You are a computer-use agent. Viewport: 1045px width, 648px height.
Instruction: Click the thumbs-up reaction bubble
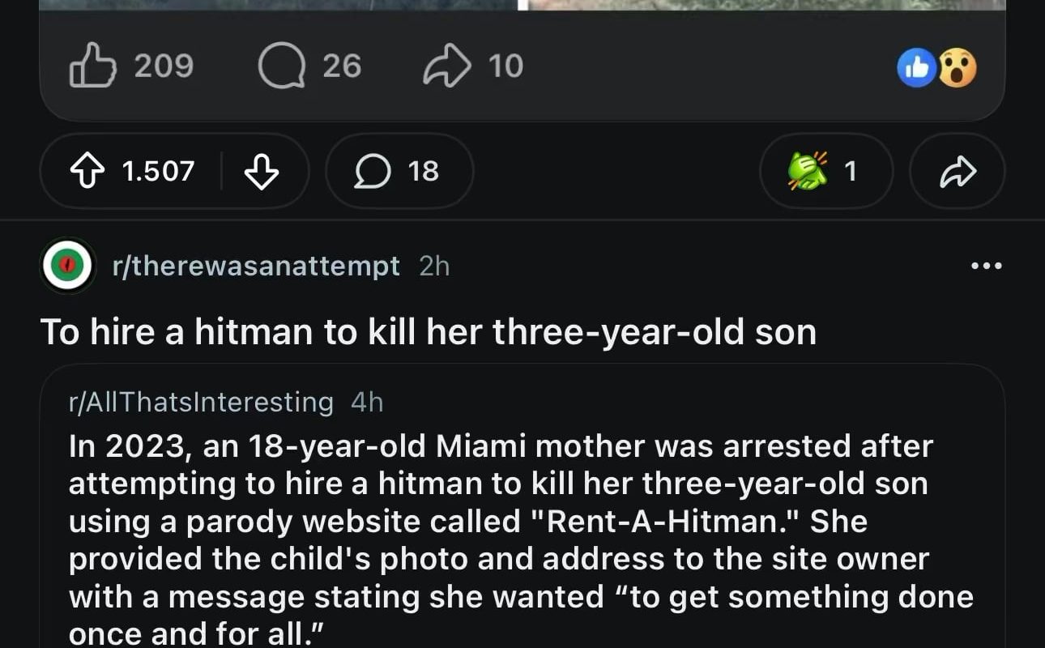click(x=916, y=67)
